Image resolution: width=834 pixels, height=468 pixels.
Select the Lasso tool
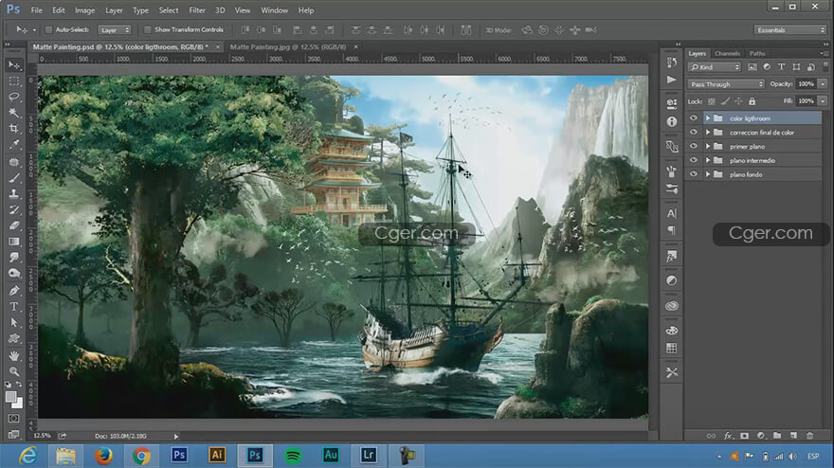pyautogui.click(x=14, y=98)
